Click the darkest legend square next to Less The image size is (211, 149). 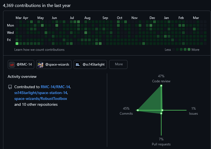[x=173, y=50]
